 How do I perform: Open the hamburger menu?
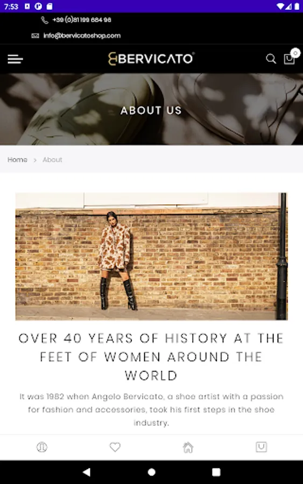point(15,59)
